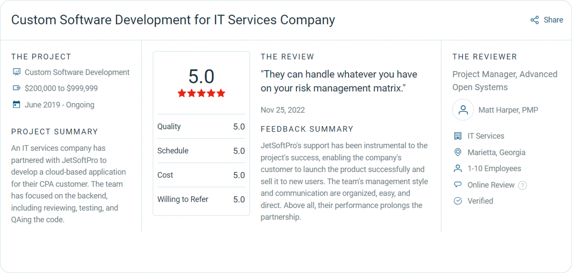The image size is (572, 273).
Task: Click the reviewer name Matt Harper, PMP
Action: (508, 110)
